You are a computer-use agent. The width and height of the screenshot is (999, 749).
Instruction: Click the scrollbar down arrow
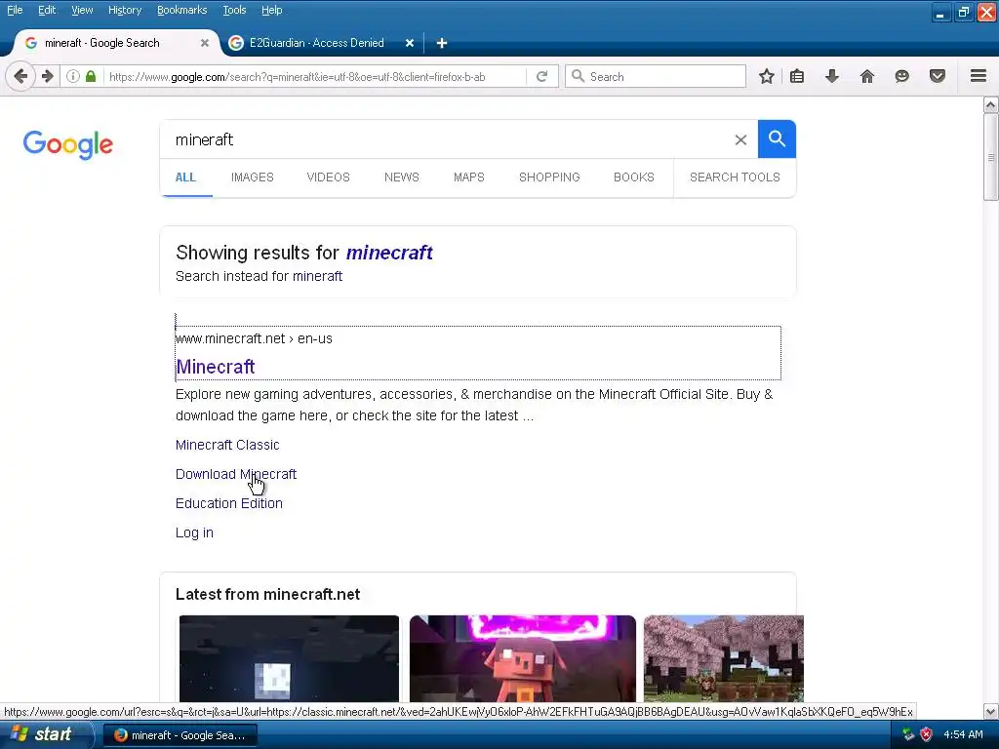(991, 711)
